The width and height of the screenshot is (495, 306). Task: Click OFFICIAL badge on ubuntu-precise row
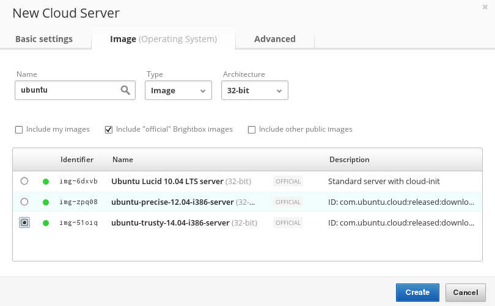pos(288,202)
